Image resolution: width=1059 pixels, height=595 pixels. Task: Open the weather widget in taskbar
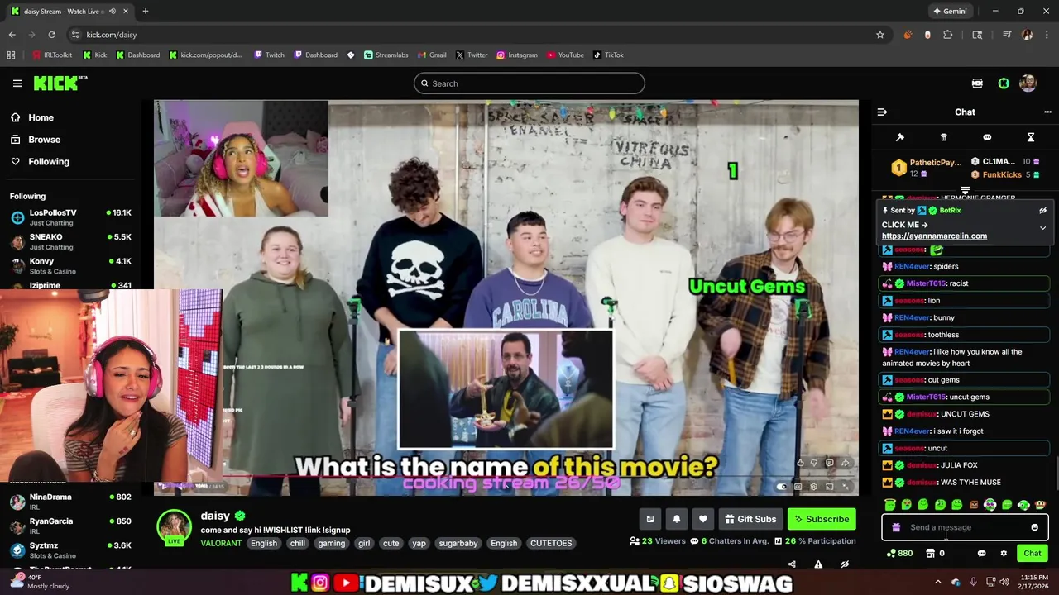click(x=38, y=582)
